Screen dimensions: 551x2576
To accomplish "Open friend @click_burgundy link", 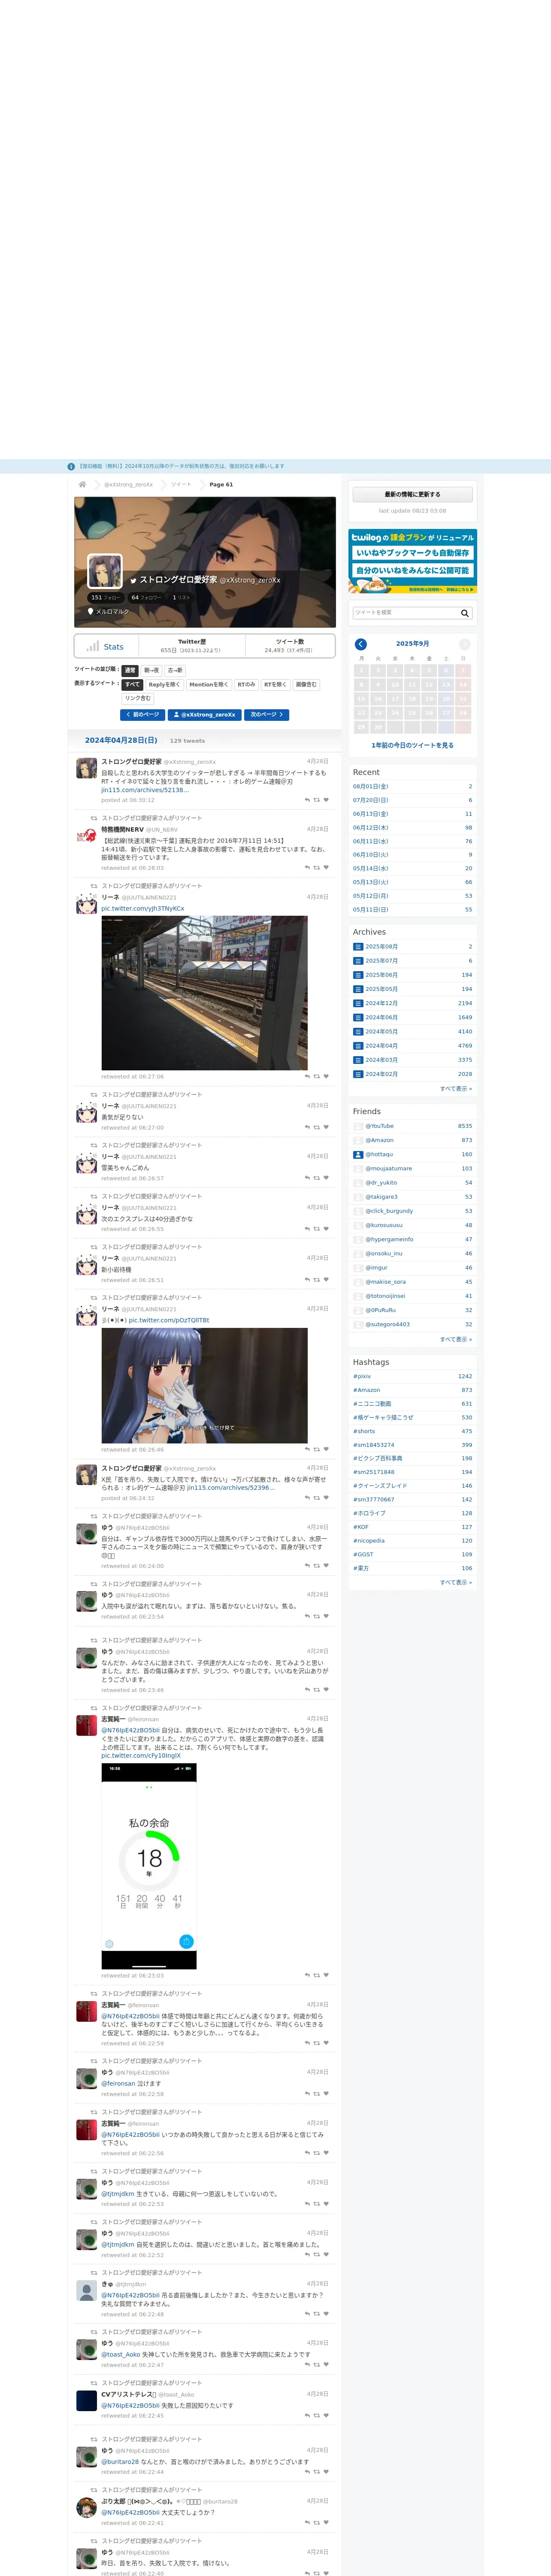I will pyautogui.click(x=389, y=1211).
